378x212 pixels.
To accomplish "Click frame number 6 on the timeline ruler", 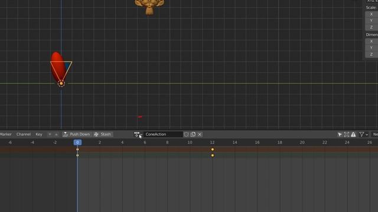I will click(x=145, y=143).
